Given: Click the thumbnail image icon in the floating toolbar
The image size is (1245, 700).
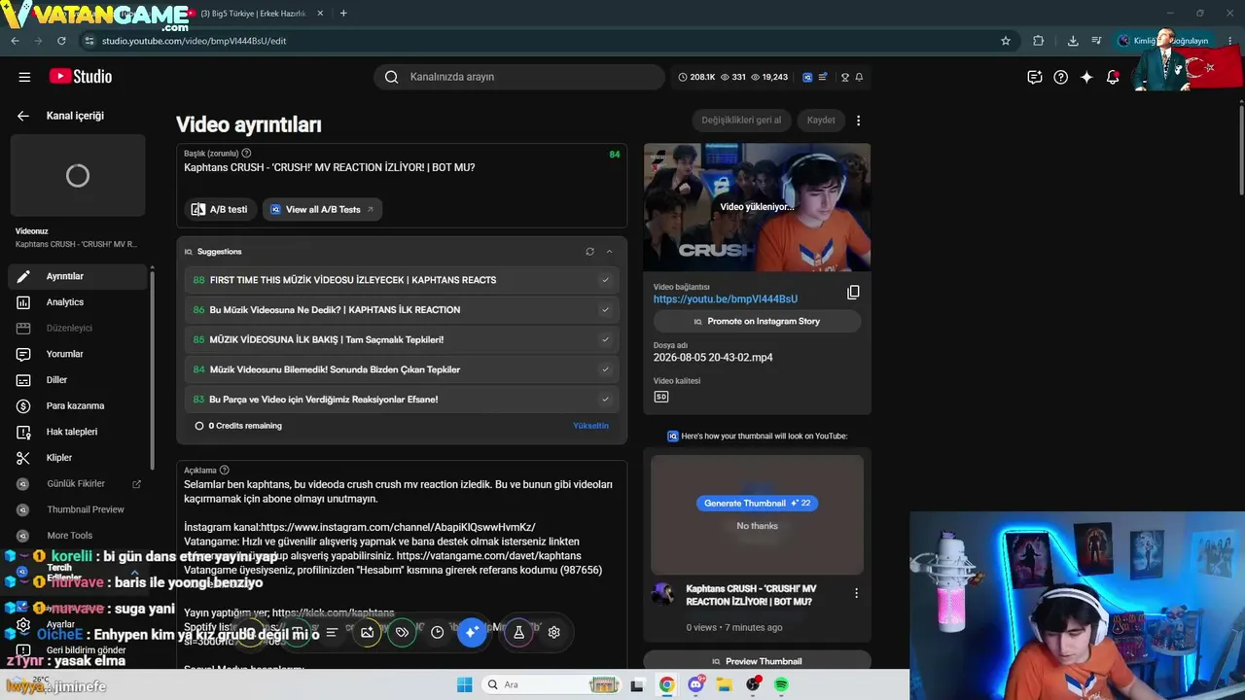Looking at the screenshot, I should (367, 632).
